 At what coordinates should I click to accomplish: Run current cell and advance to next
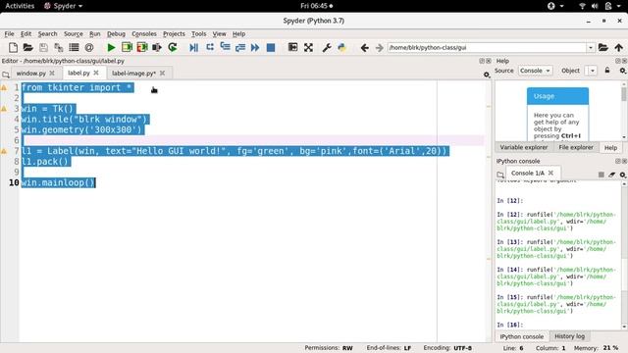point(142,47)
